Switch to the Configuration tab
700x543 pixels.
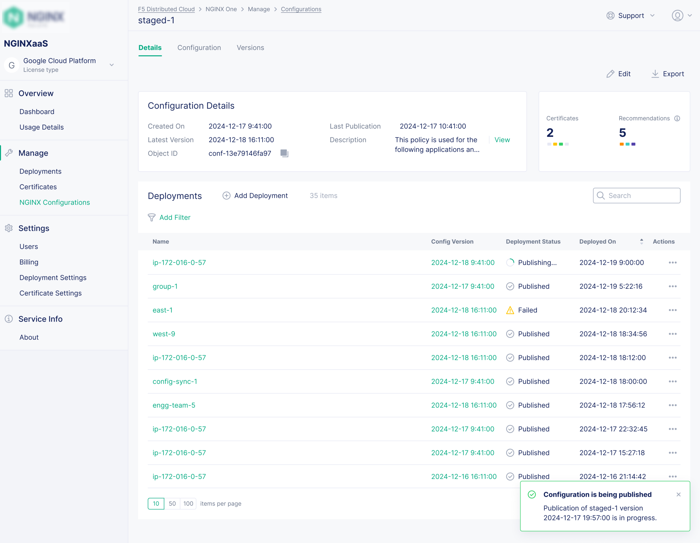click(x=199, y=48)
